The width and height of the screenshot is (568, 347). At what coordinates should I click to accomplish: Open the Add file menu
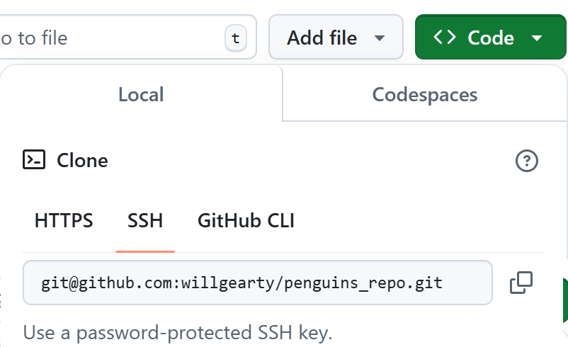coord(336,37)
